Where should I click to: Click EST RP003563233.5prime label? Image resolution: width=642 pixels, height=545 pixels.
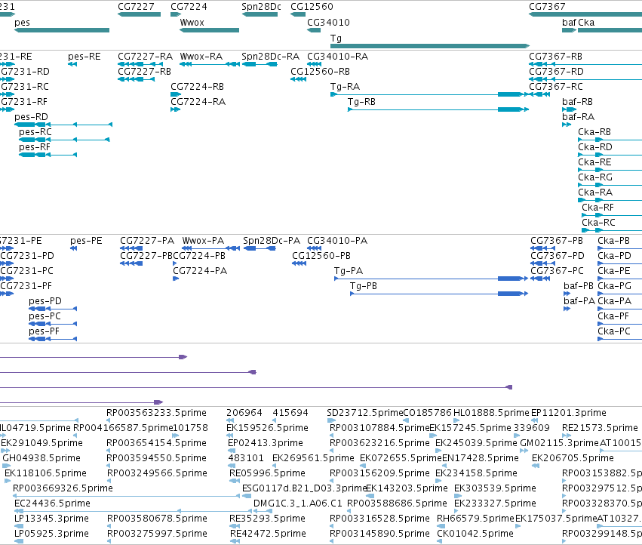click(156, 413)
